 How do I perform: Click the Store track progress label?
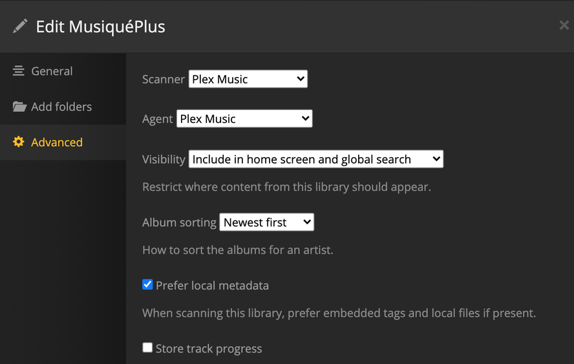click(209, 349)
